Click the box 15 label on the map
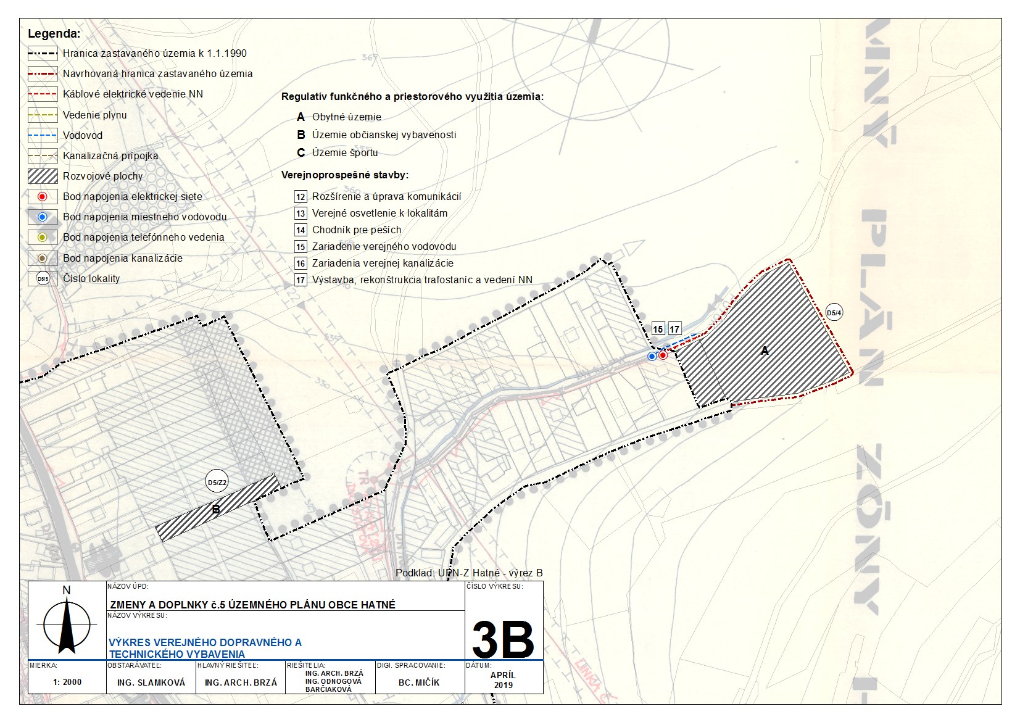Viewport: 1020px width, 722px height. (x=658, y=330)
